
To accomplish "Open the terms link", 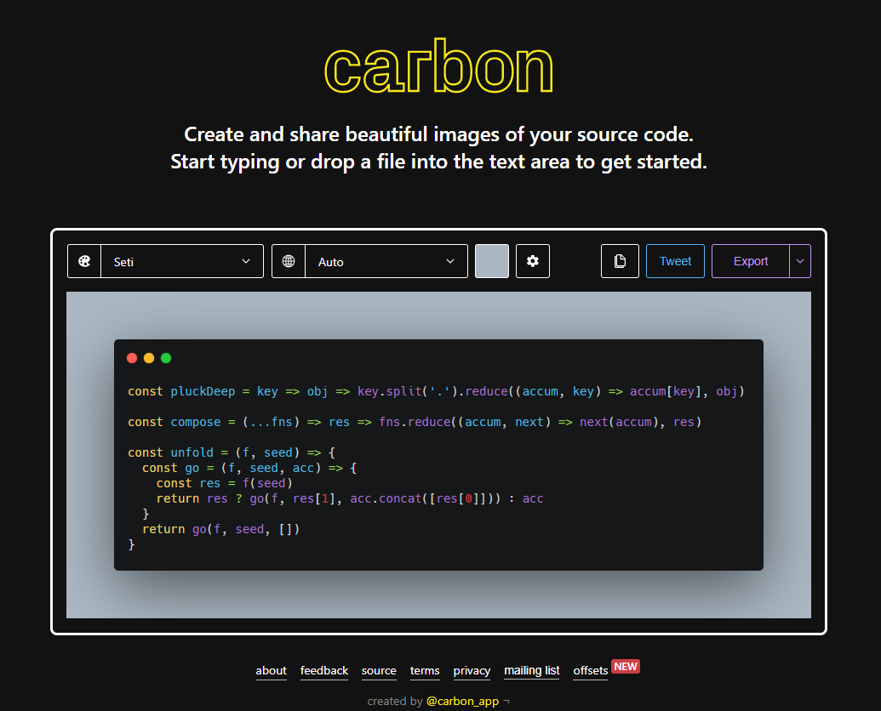I will [x=425, y=670].
